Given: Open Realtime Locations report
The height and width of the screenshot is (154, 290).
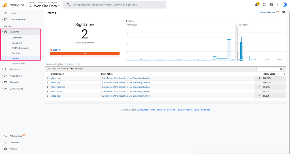Looking at the screenshot, I should [17, 43].
